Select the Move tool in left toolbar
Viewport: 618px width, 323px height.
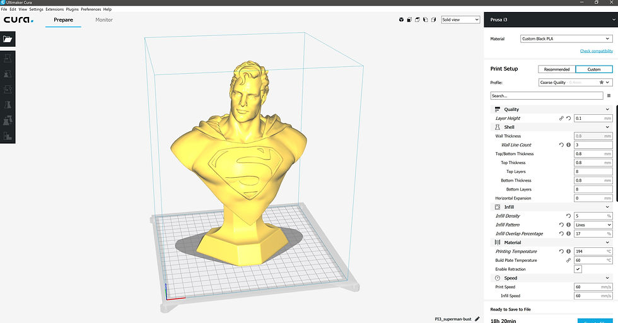pos(8,59)
